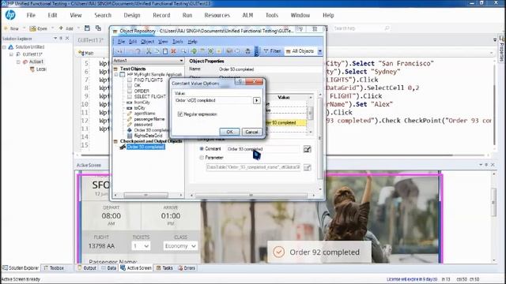The image size is (506, 284).
Task: Click the highlighted Order 93 completed value cell
Action: pyautogui.click(x=285, y=123)
